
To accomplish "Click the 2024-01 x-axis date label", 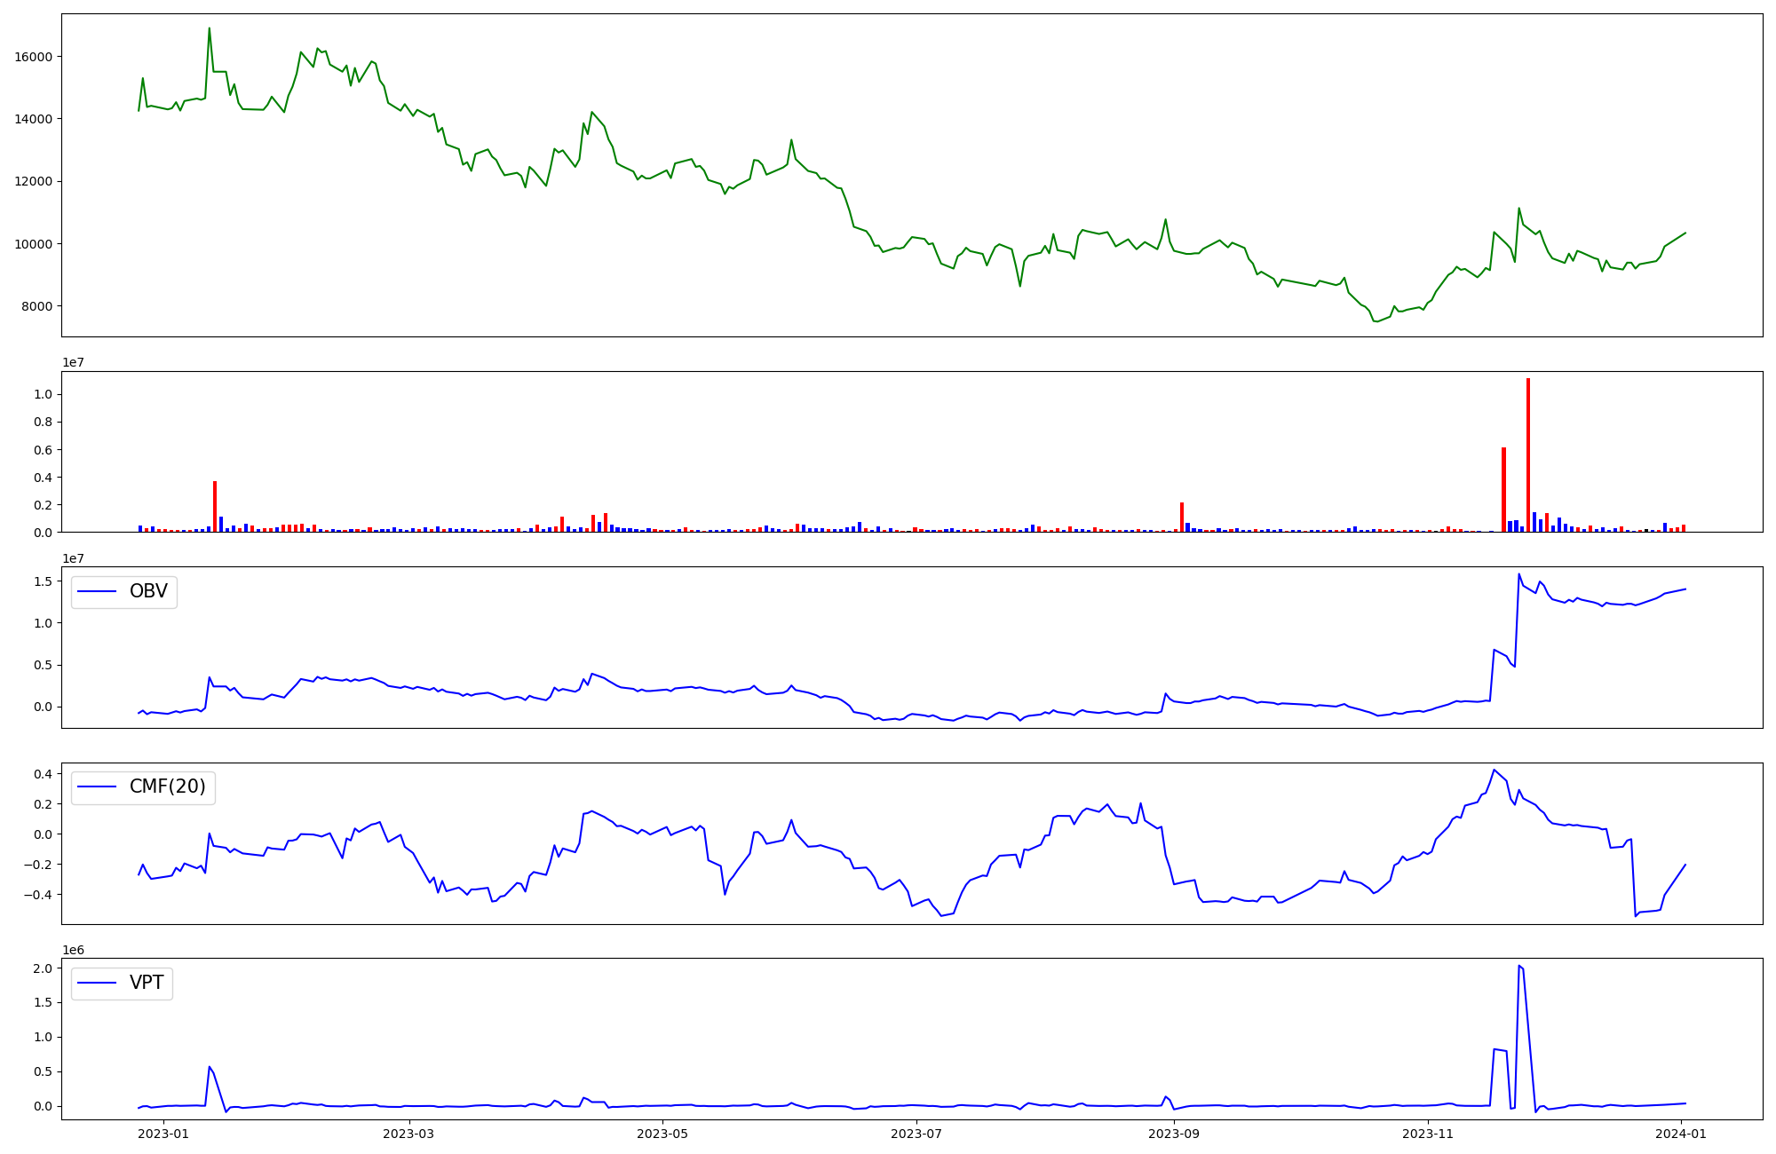I will click(1682, 1134).
